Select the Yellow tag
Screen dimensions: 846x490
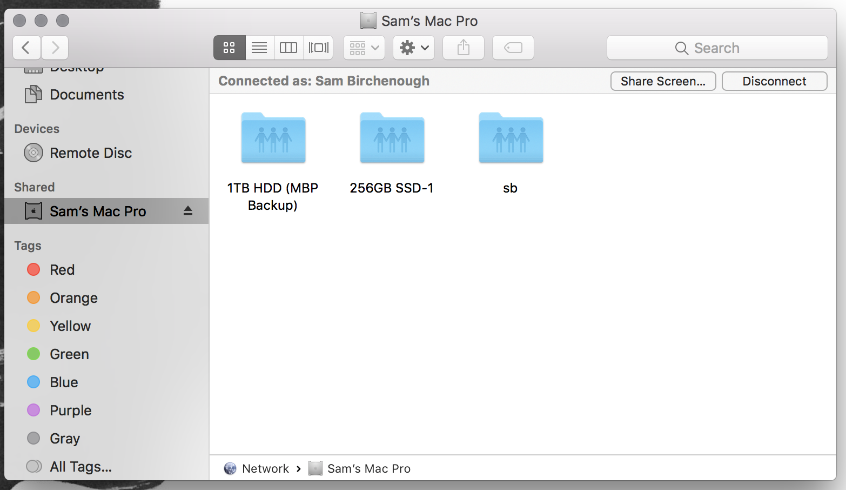(x=106, y=326)
